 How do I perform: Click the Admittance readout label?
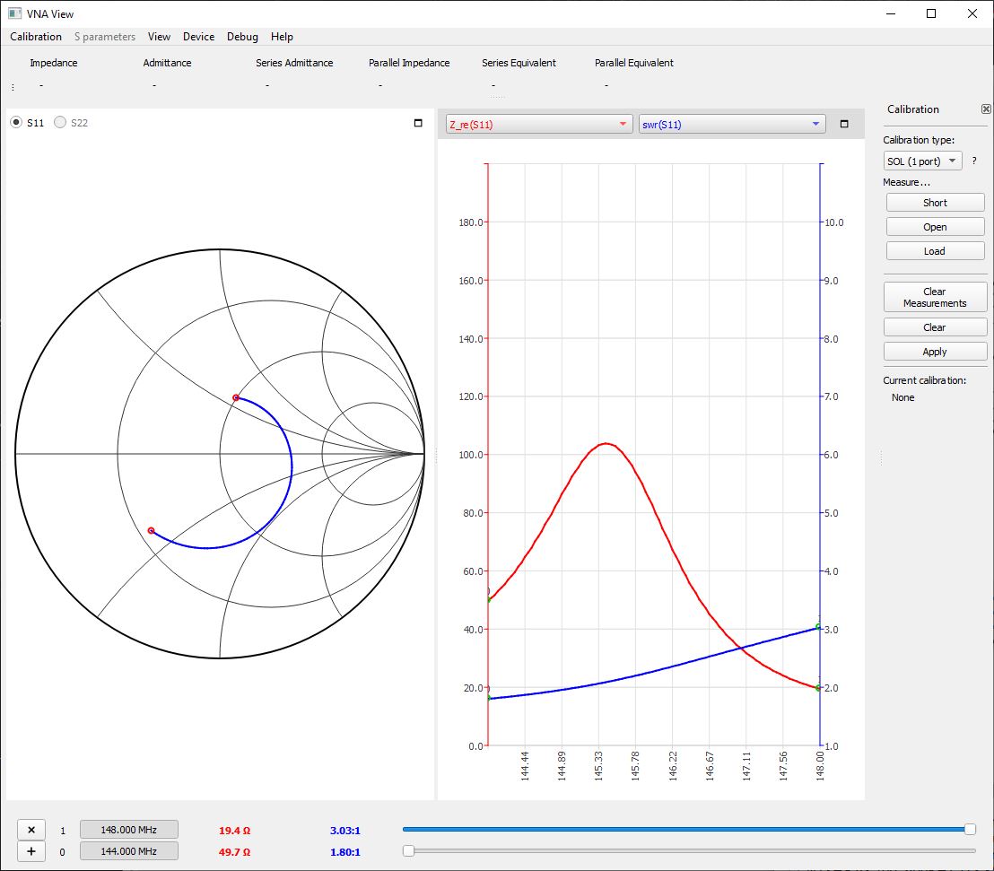pos(167,63)
